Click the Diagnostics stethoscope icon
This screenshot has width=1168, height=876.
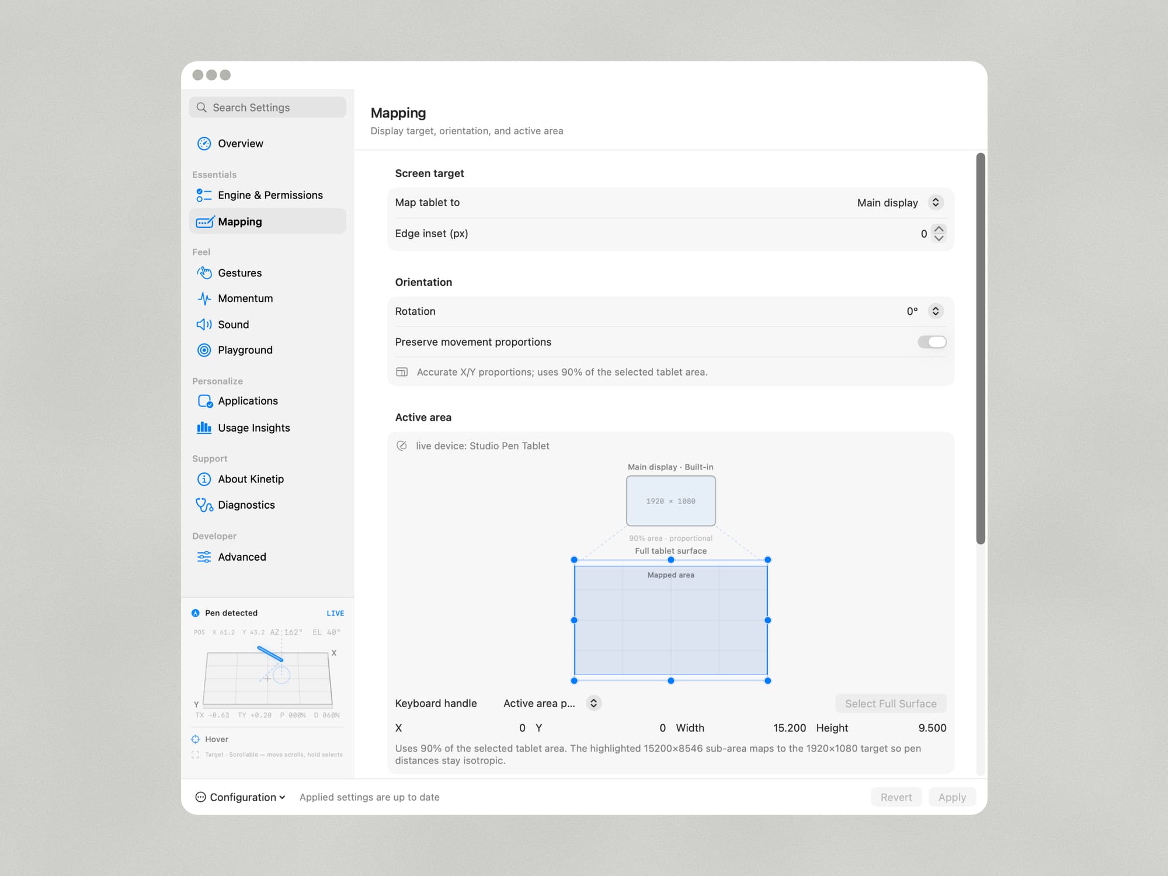(x=204, y=505)
